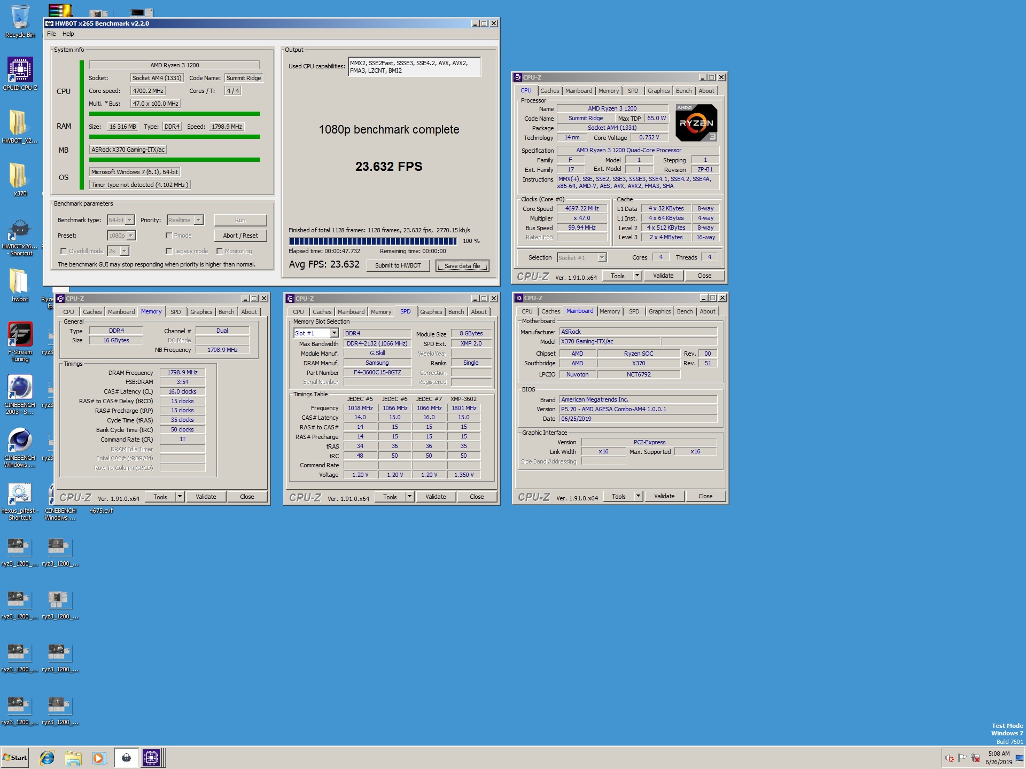The width and height of the screenshot is (1026, 769).
Task: Open hexus_pifast Shortcut icon
Action: [x=20, y=500]
